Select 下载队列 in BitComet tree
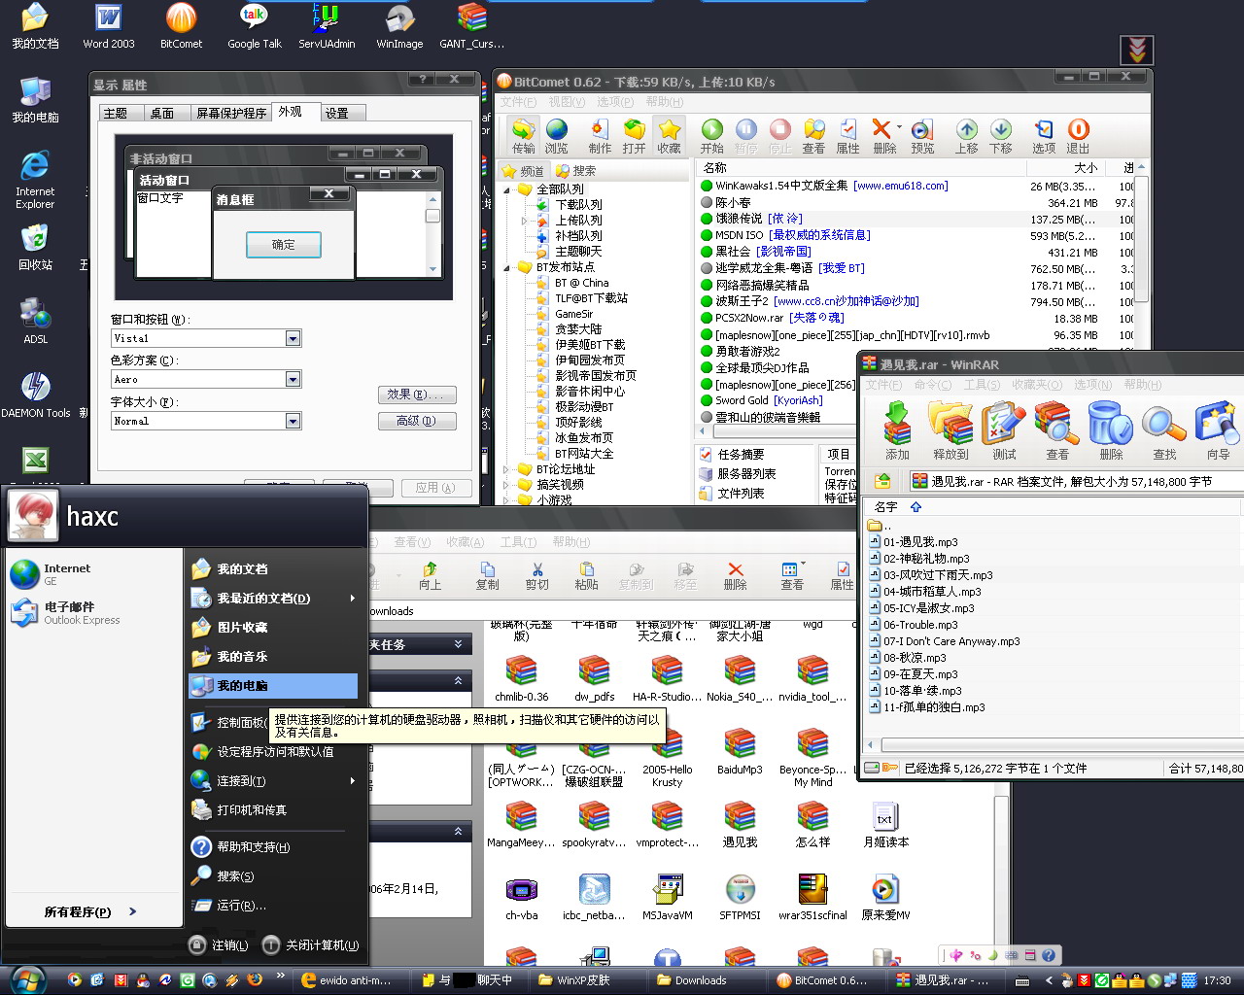 [x=578, y=205]
